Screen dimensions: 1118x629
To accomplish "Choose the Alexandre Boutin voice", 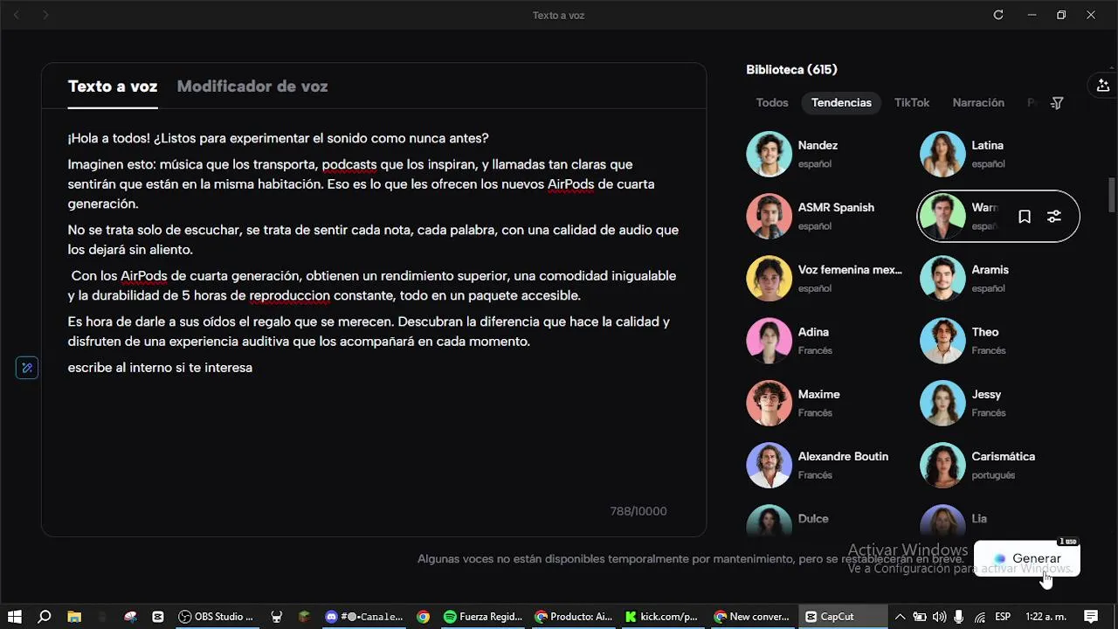I will click(825, 465).
